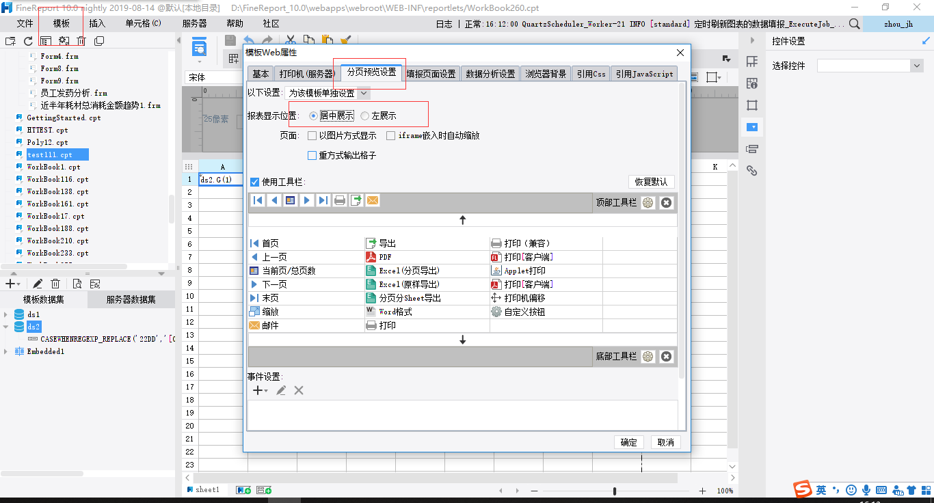934x503 pixels.
Task: Enable the 以图片方式显示 checkbox
Action: pyautogui.click(x=312, y=136)
